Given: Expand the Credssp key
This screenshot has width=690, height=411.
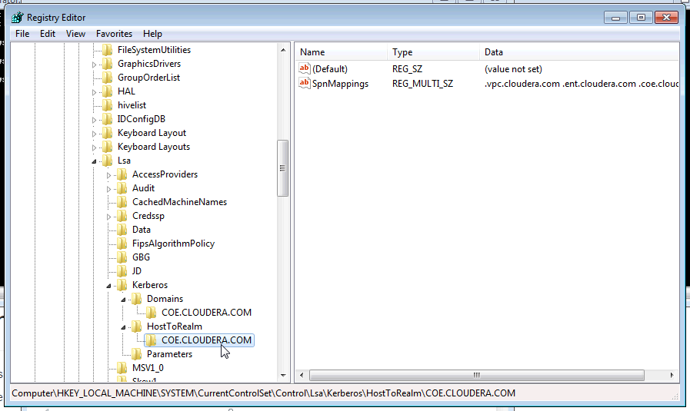Looking at the screenshot, I should coord(108,217).
